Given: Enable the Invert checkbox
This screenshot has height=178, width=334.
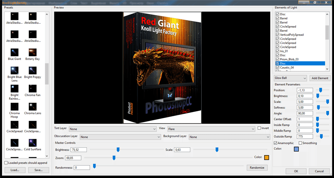Looking at the screenshot, I should (x=259, y=128).
